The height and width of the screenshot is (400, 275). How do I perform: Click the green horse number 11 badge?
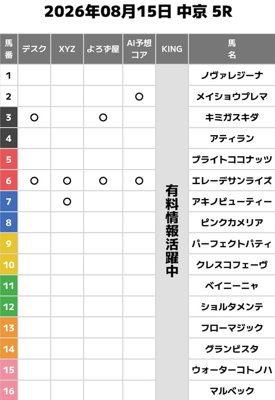click(x=9, y=286)
